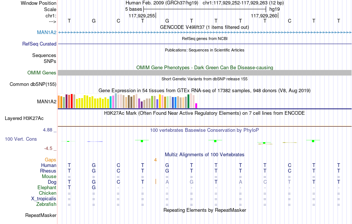Click the Multiz Alignments of 100 Vertebrates title
Screen dimensions: 352x224
point(205,154)
